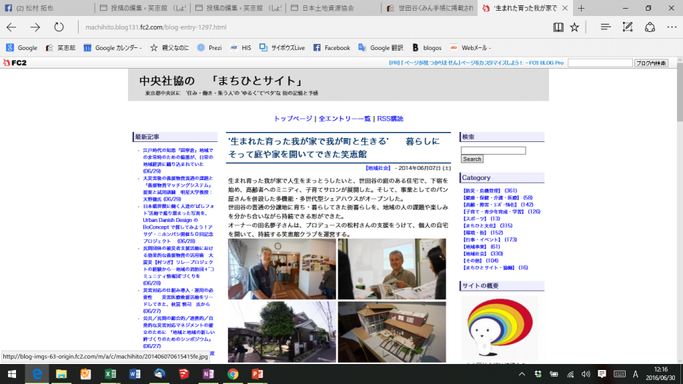Launch Chrome from taskbar

[233, 374]
